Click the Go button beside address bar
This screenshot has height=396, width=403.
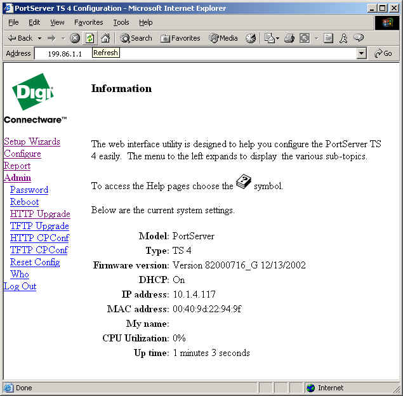click(383, 53)
